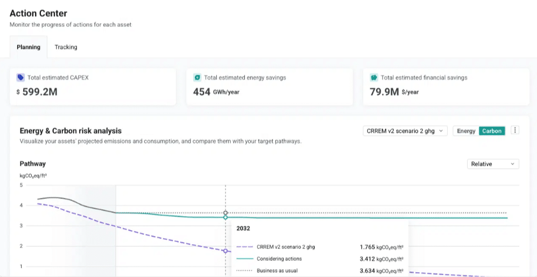Image resolution: width=537 pixels, height=277 pixels.
Task: Click the Action Center heading
Action: (x=38, y=13)
